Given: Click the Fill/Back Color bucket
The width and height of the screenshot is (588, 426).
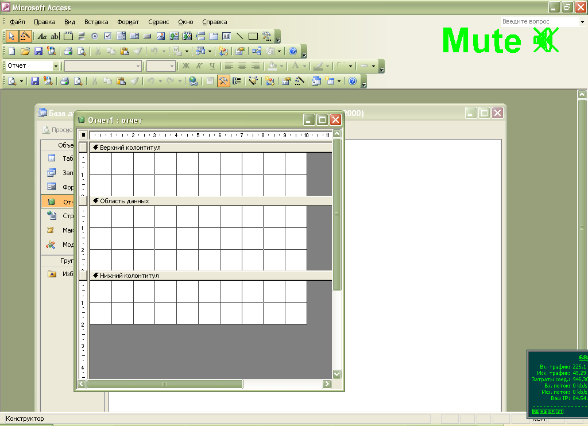Looking at the screenshot, I should coord(272,66).
